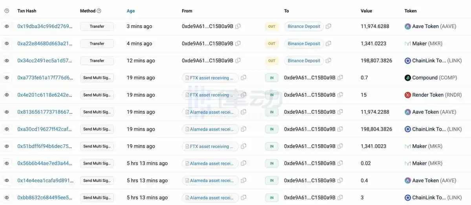The image size is (471, 205).
Task: Click the Send Multi Sig method in the Compound row
Action: coord(97,78)
